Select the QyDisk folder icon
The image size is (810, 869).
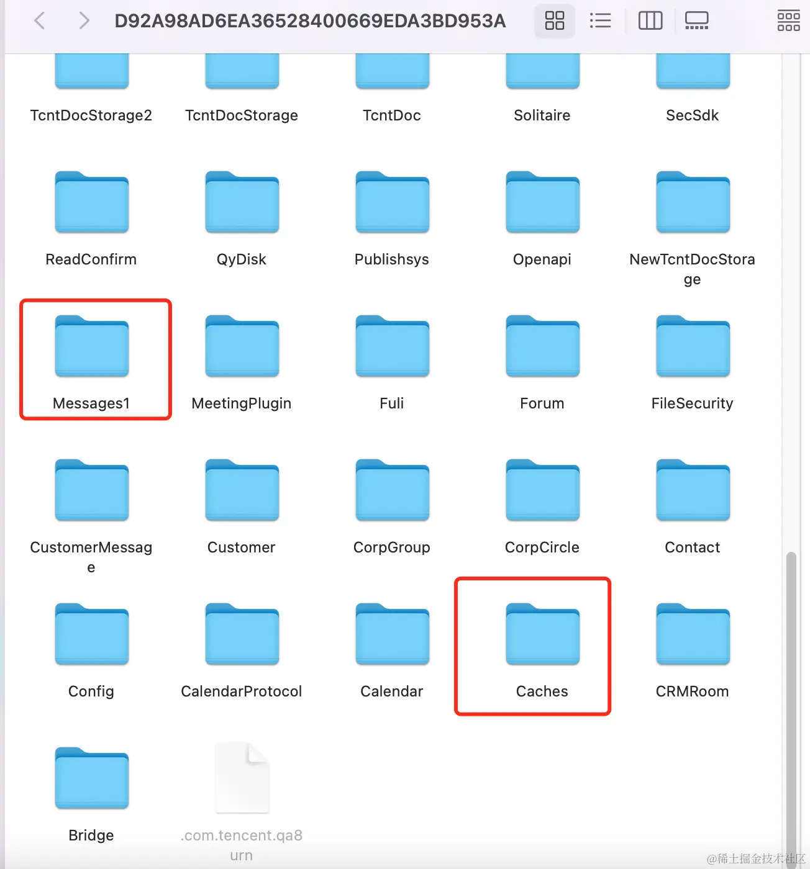pos(242,202)
